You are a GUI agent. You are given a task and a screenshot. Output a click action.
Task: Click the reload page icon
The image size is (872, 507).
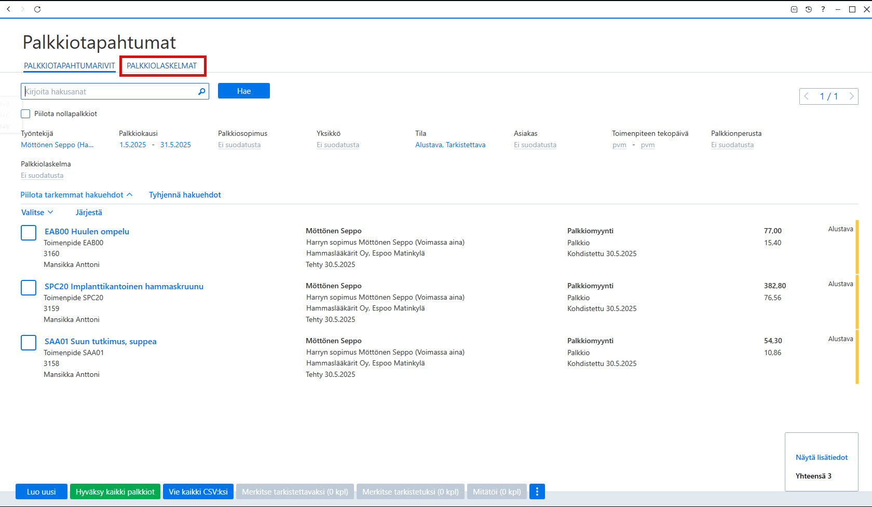point(37,9)
